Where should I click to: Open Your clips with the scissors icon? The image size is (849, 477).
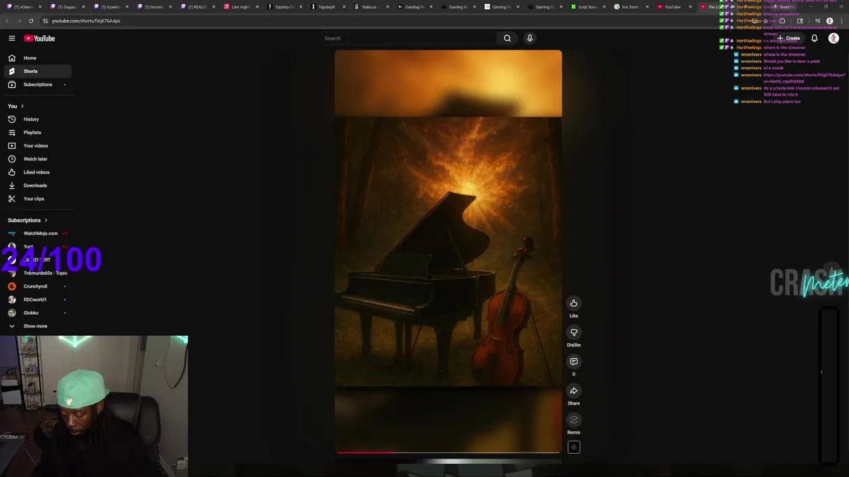[x=37, y=199]
